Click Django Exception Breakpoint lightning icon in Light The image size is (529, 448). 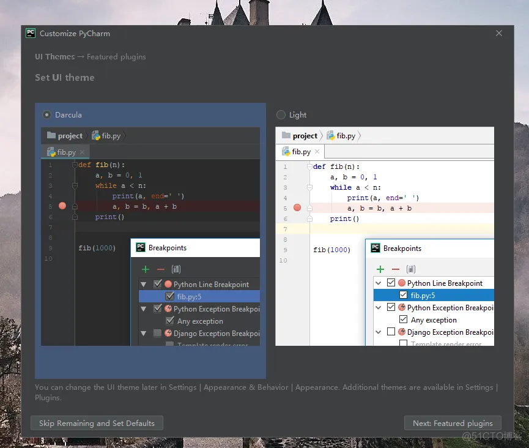click(x=401, y=332)
